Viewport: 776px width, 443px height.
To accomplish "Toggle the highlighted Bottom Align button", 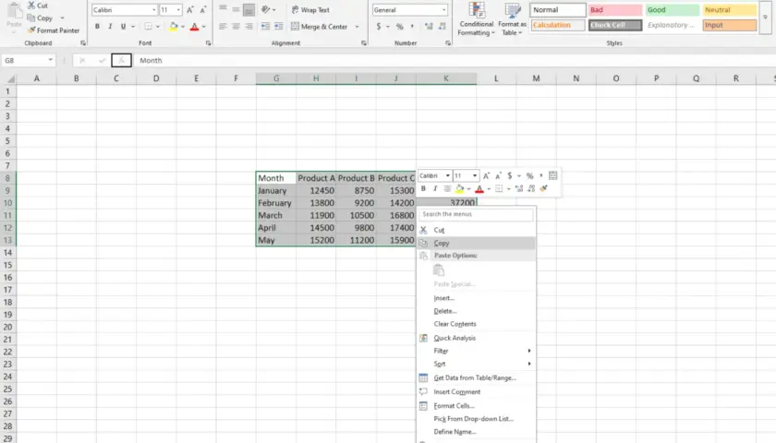I will (249, 9).
